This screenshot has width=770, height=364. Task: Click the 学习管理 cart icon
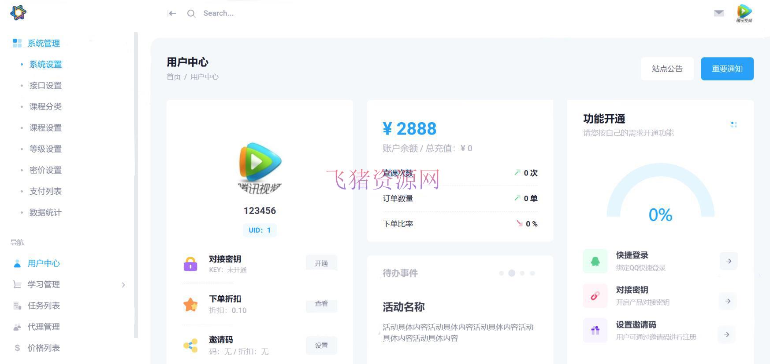pos(17,284)
